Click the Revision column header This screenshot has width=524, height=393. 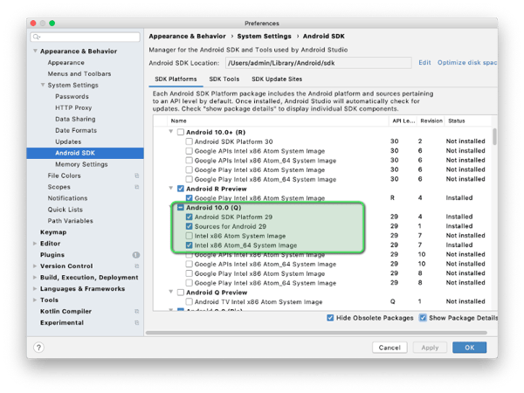tap(431, 121)
